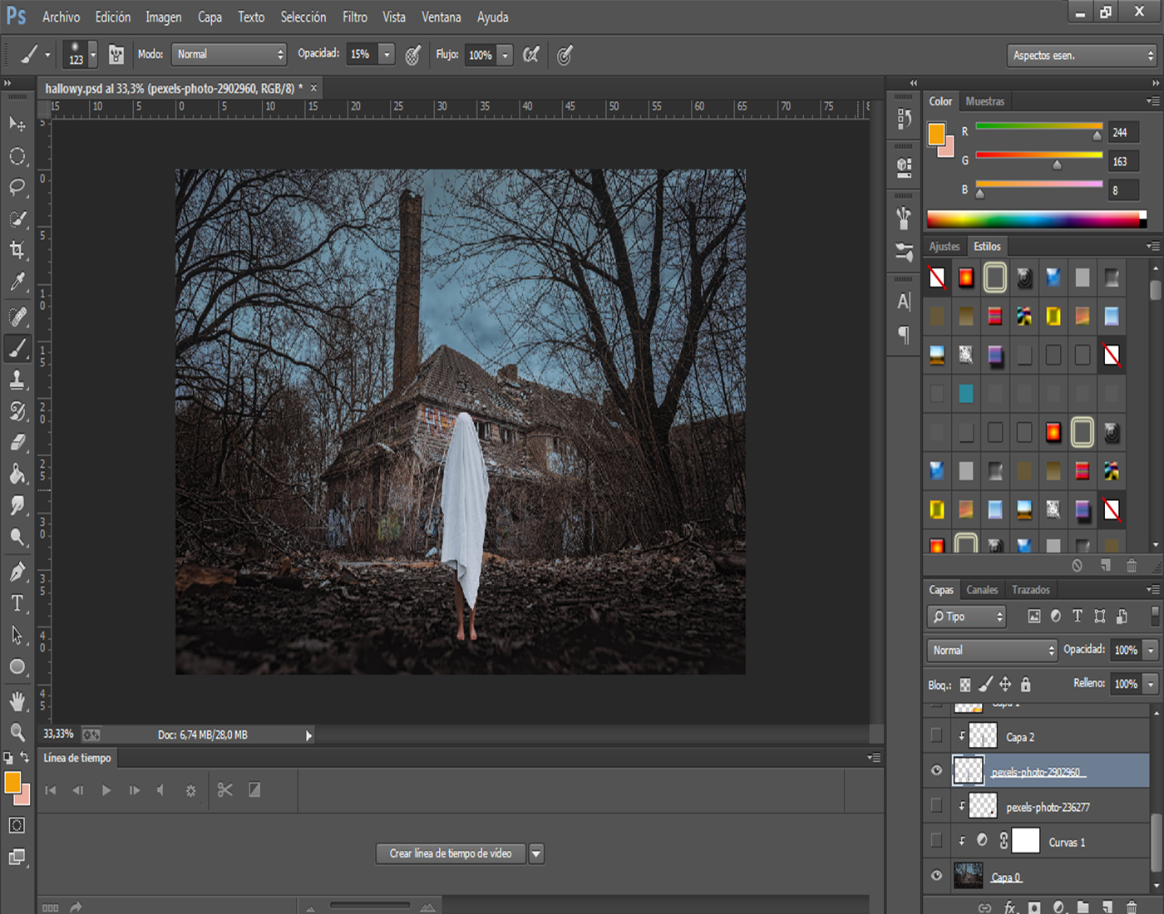Open the Opacidad 15% dropdown arrow
The image size is (1164, 914).
tap(387, 54)
